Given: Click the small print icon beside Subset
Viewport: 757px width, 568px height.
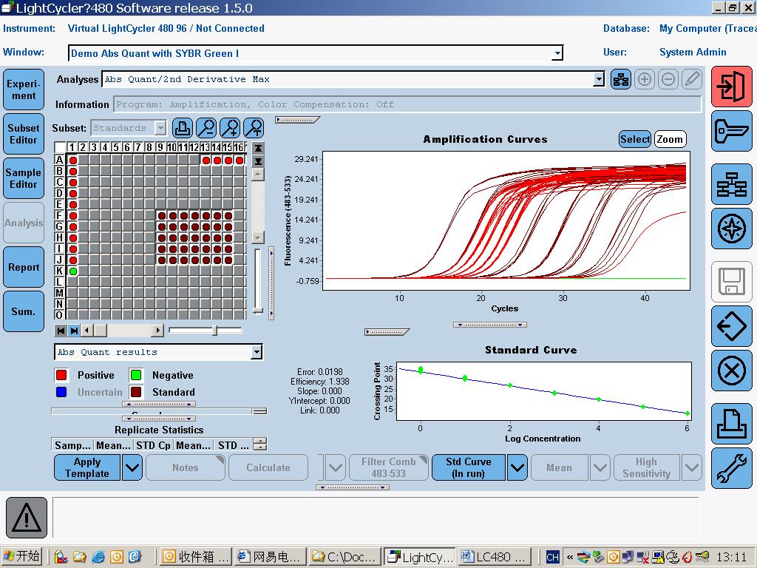Looking at the screenshot, I should point(183,128).
